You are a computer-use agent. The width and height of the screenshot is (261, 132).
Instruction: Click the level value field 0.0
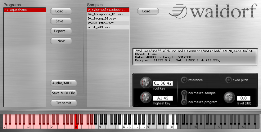(244, 98)
